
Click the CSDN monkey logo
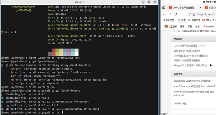(171, 26)
